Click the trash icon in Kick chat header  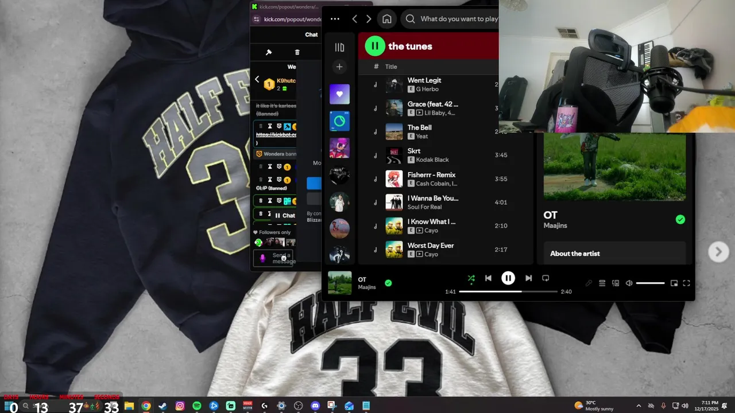297,52
